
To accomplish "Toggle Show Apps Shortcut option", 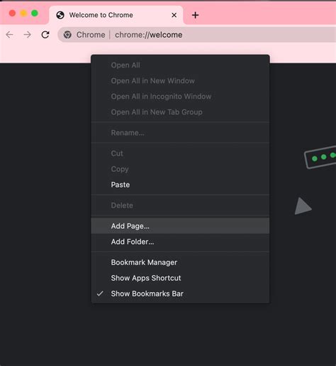I will 180,278.
